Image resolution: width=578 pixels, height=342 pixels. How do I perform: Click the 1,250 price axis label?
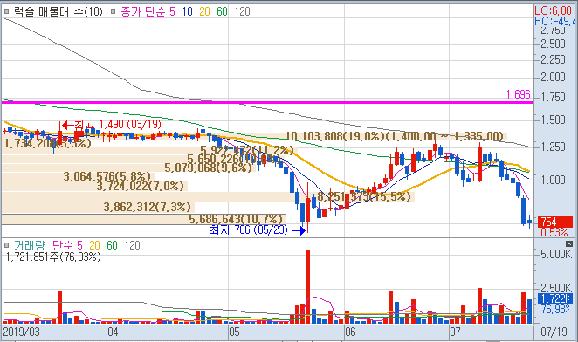point(553,147)
